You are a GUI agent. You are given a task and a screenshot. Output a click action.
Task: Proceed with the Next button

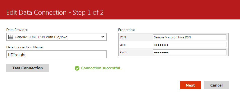(190, 85)
